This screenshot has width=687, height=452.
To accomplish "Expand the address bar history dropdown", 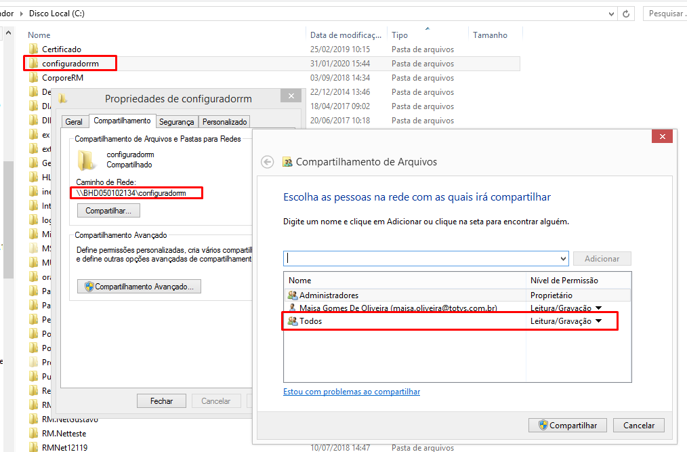I will click(x=610, y=13).
